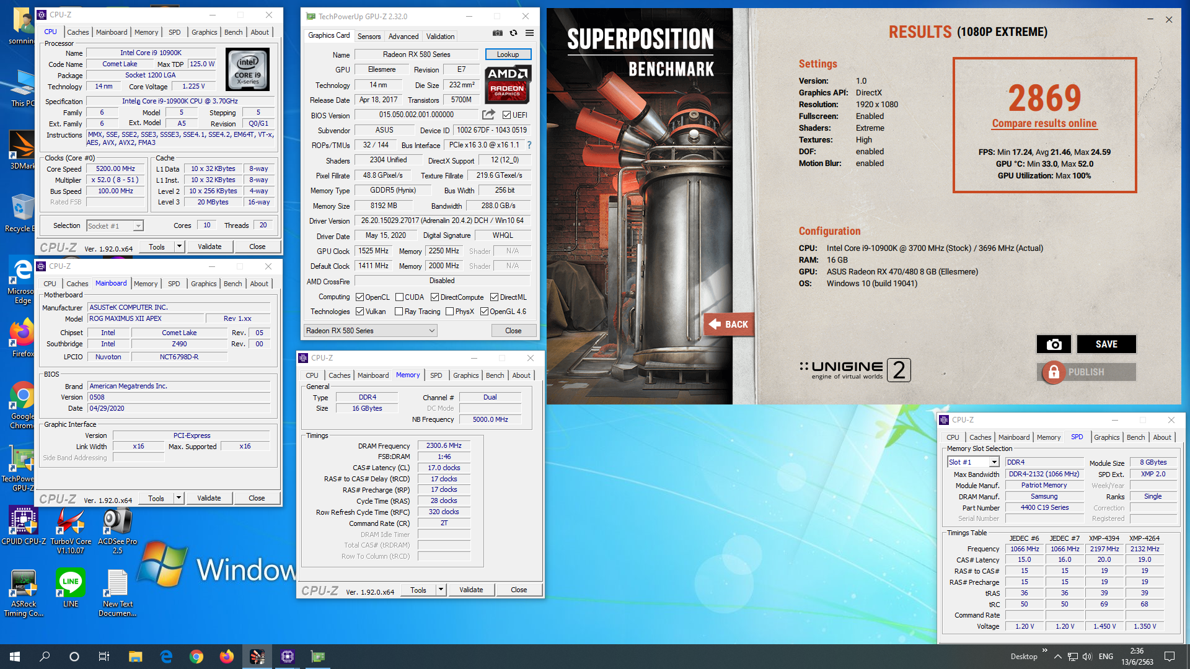Open ASRock Timing Configurator shortcut
Viewport: 1190px width, 669px height.
(x=24, y=593)
